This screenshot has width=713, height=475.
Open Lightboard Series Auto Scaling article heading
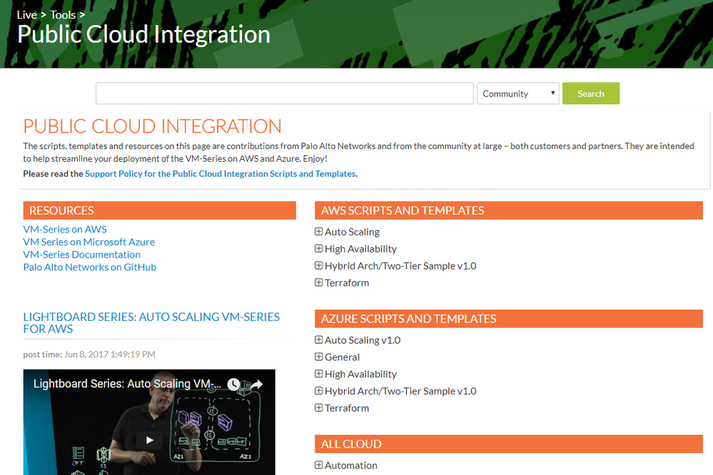151,322
